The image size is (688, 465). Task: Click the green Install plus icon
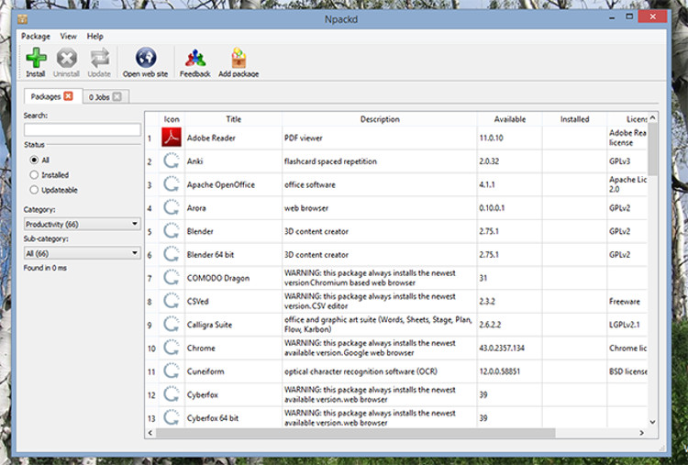pyautogui.click(x=36, y=58)
